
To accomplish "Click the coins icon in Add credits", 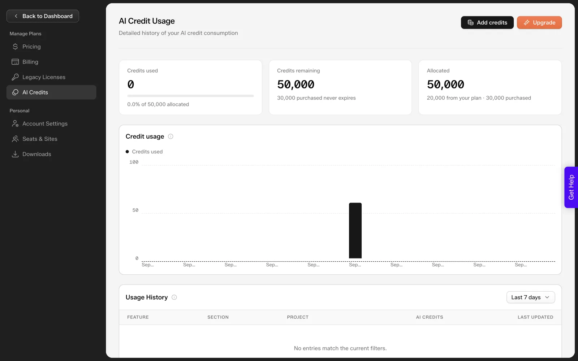I will [470, 22].
